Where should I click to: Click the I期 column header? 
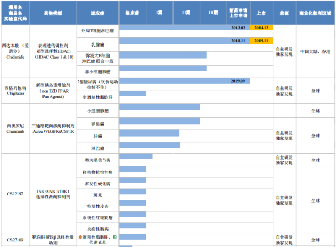click(159, 13)
